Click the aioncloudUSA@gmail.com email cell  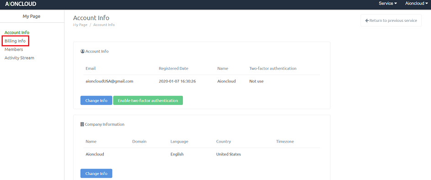pos(109,82)
